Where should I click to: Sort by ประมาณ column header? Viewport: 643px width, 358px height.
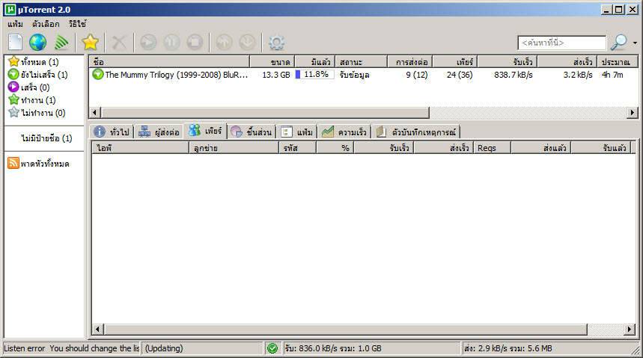(x=617, y=62)
